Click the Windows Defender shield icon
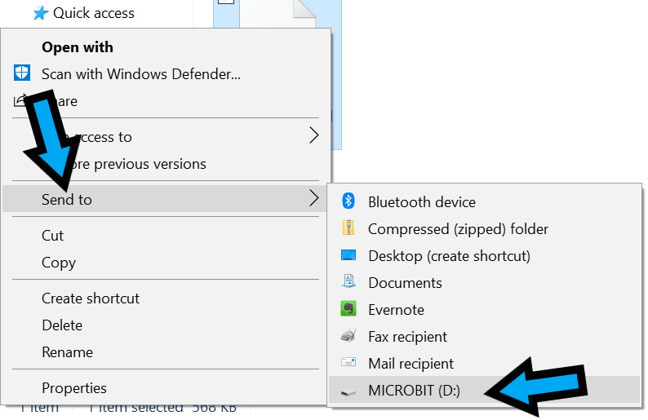Screen dimensions: 648x420 click(22, 73)
